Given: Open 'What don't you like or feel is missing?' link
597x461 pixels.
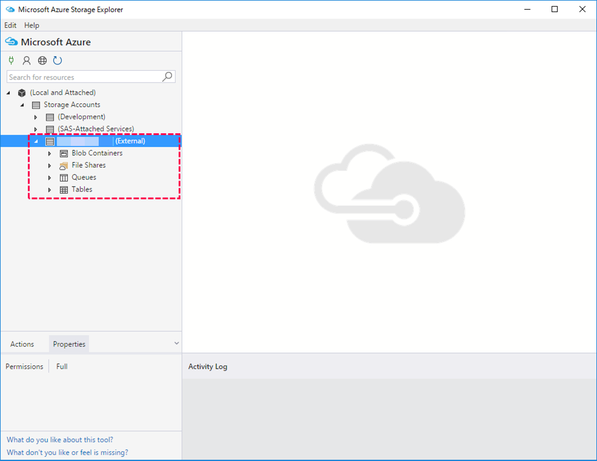Looking at the screenshot, I should click(67, 453).
